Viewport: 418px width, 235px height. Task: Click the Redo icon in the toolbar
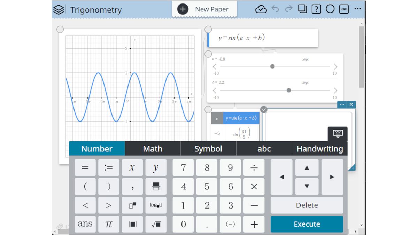click(289, 9)
